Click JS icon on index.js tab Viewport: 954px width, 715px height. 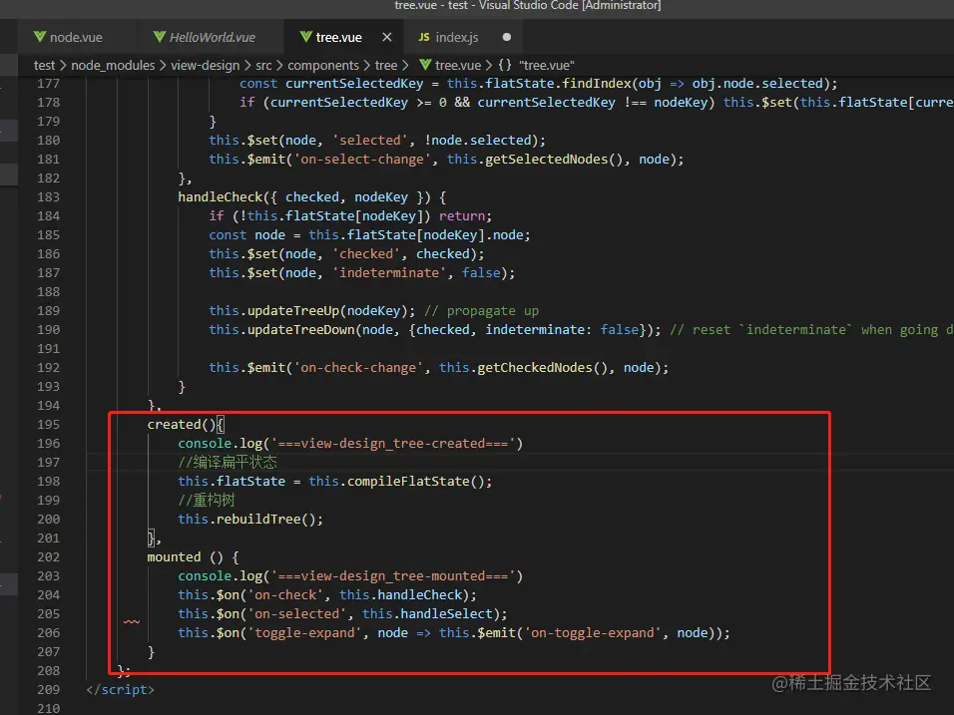click(424, 37)
